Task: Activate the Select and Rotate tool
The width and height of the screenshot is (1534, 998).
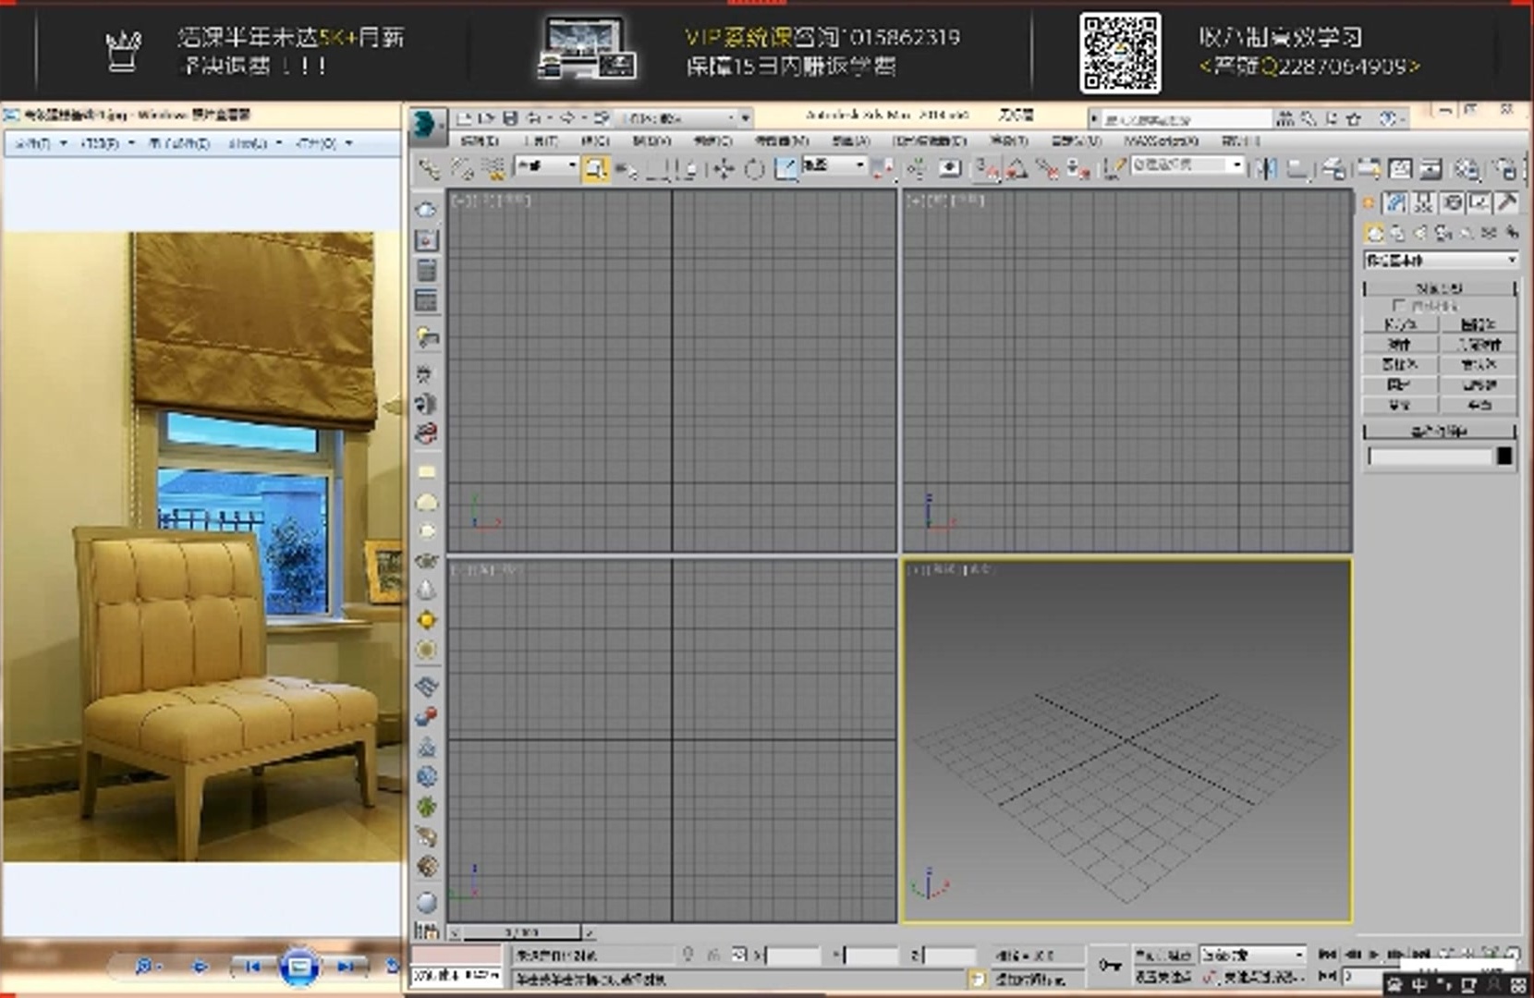Action: coord(754,168)
